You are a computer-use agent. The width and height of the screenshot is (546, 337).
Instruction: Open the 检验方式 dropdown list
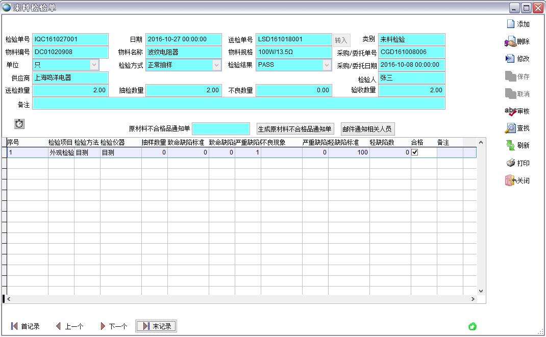216,65
